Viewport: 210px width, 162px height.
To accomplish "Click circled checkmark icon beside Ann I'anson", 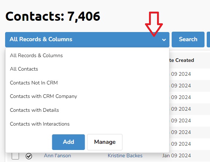I will (29, 156).
